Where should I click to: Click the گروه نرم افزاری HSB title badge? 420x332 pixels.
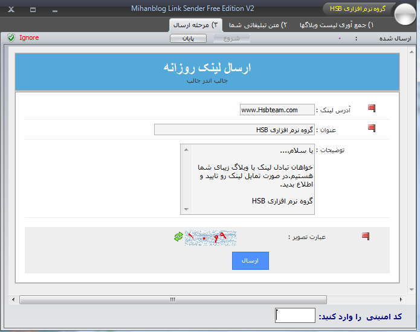(x=356, y=8)
